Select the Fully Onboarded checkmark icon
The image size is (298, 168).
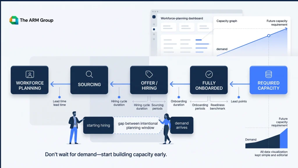click(x=209, y=74)
